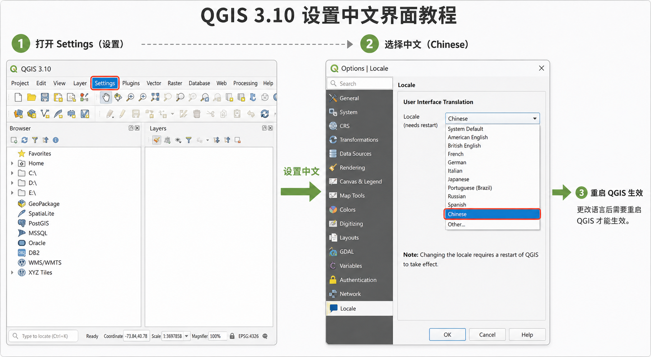Open the Scale dropdown arrow in status bar

click(186, 336)
